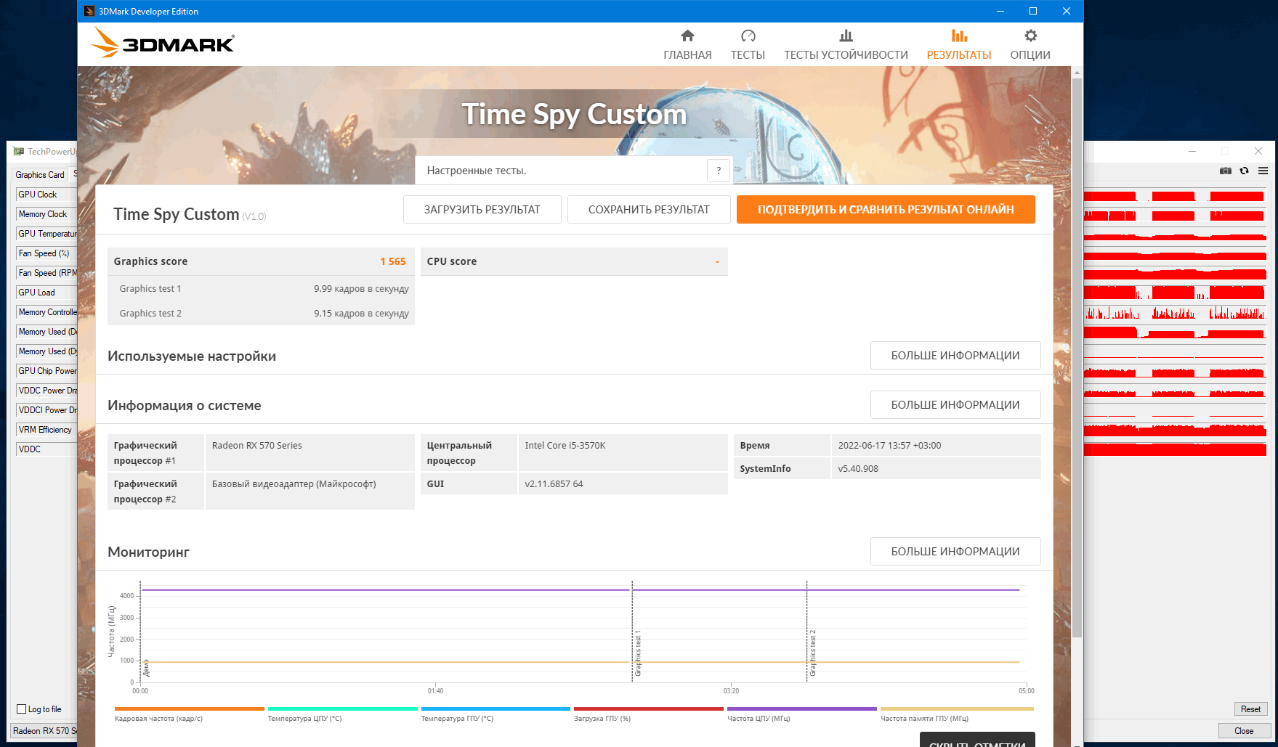
Task: Click ПОДТВЕРДИТЬ И СРАВНИТЬ РЕЗУЛЬТАТ ОНЛАЙН
Action: pos(886,209)
